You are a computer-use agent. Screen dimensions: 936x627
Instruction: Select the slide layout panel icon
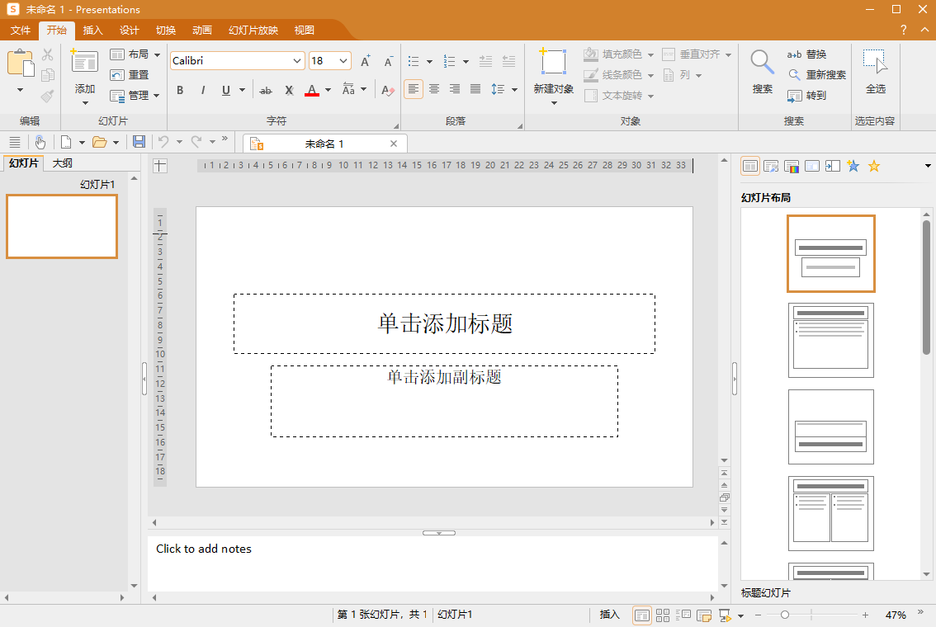pyautogui.click(x=749, y=166)
